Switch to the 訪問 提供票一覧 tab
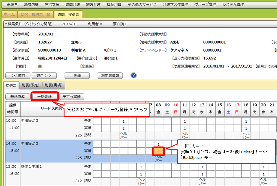This screenshot has width=277, height=186. click(x=35, y=14)
